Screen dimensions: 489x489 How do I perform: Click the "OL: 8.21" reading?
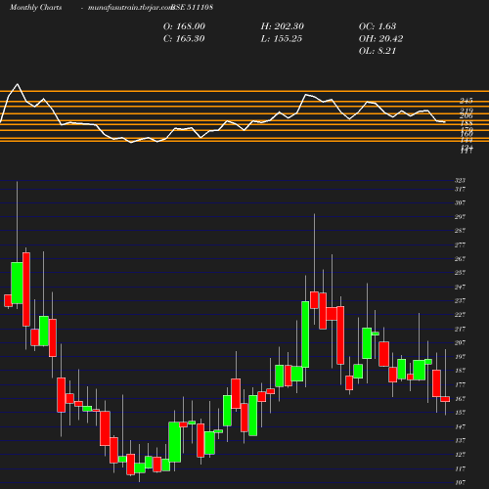coord(378,51)
